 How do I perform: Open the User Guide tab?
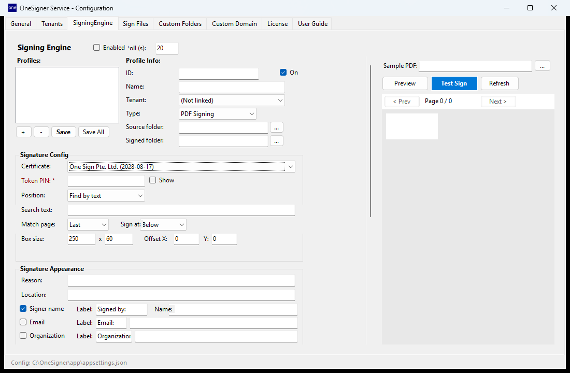(x=312, y=24)
